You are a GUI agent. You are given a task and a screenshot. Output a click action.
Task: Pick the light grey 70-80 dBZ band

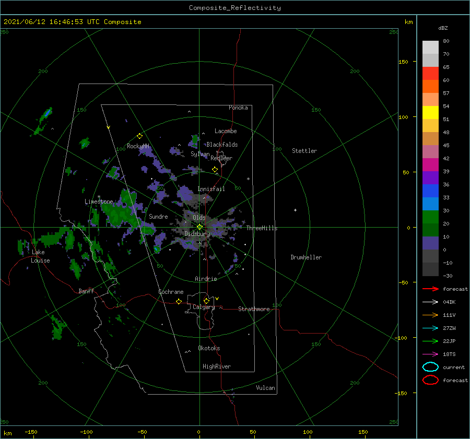(x=430, y=48)
